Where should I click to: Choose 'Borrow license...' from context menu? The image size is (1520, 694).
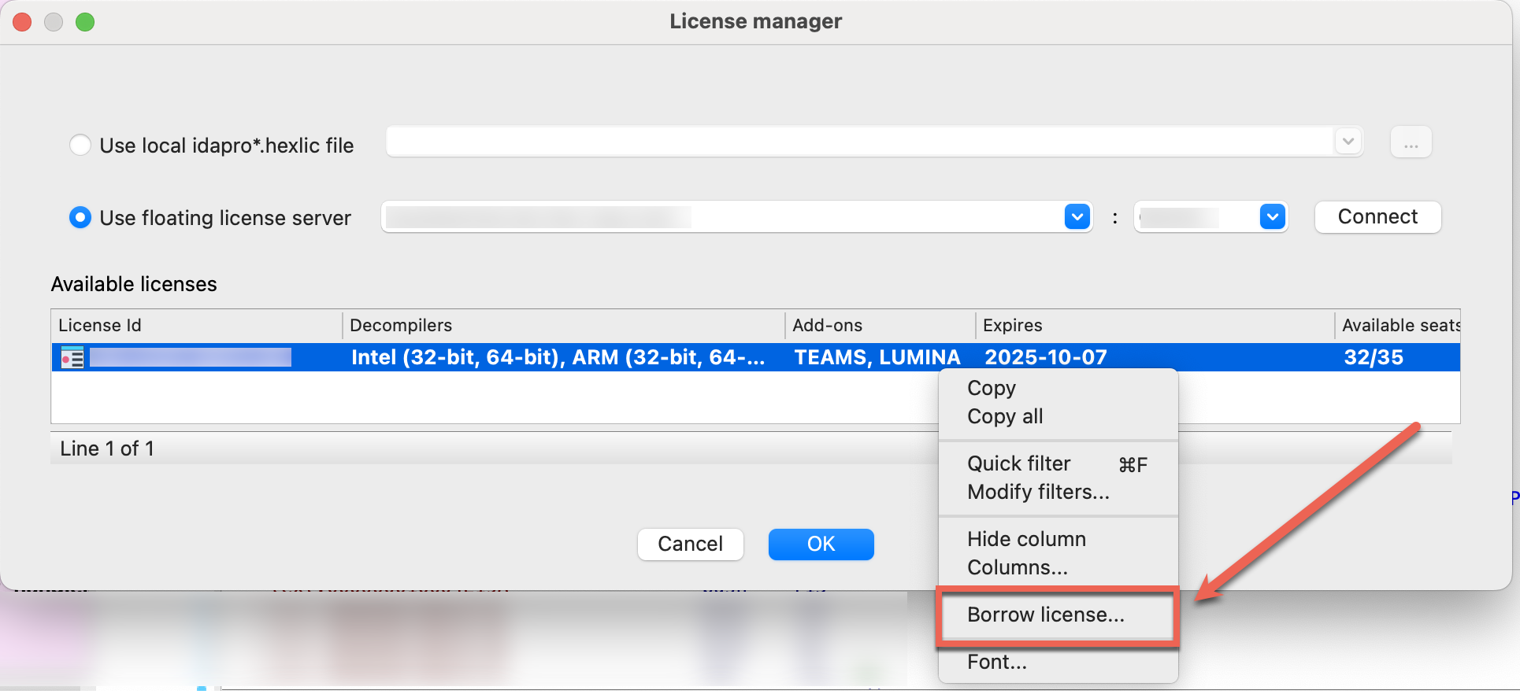1046,615
